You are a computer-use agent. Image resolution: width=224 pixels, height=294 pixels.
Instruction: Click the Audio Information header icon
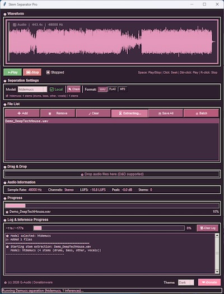5,183
